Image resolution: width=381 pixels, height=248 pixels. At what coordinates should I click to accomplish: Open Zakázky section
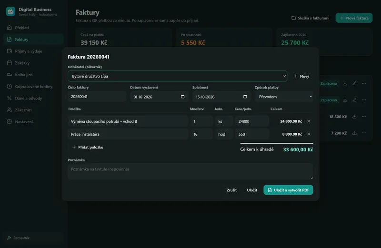tap(33, 63)
